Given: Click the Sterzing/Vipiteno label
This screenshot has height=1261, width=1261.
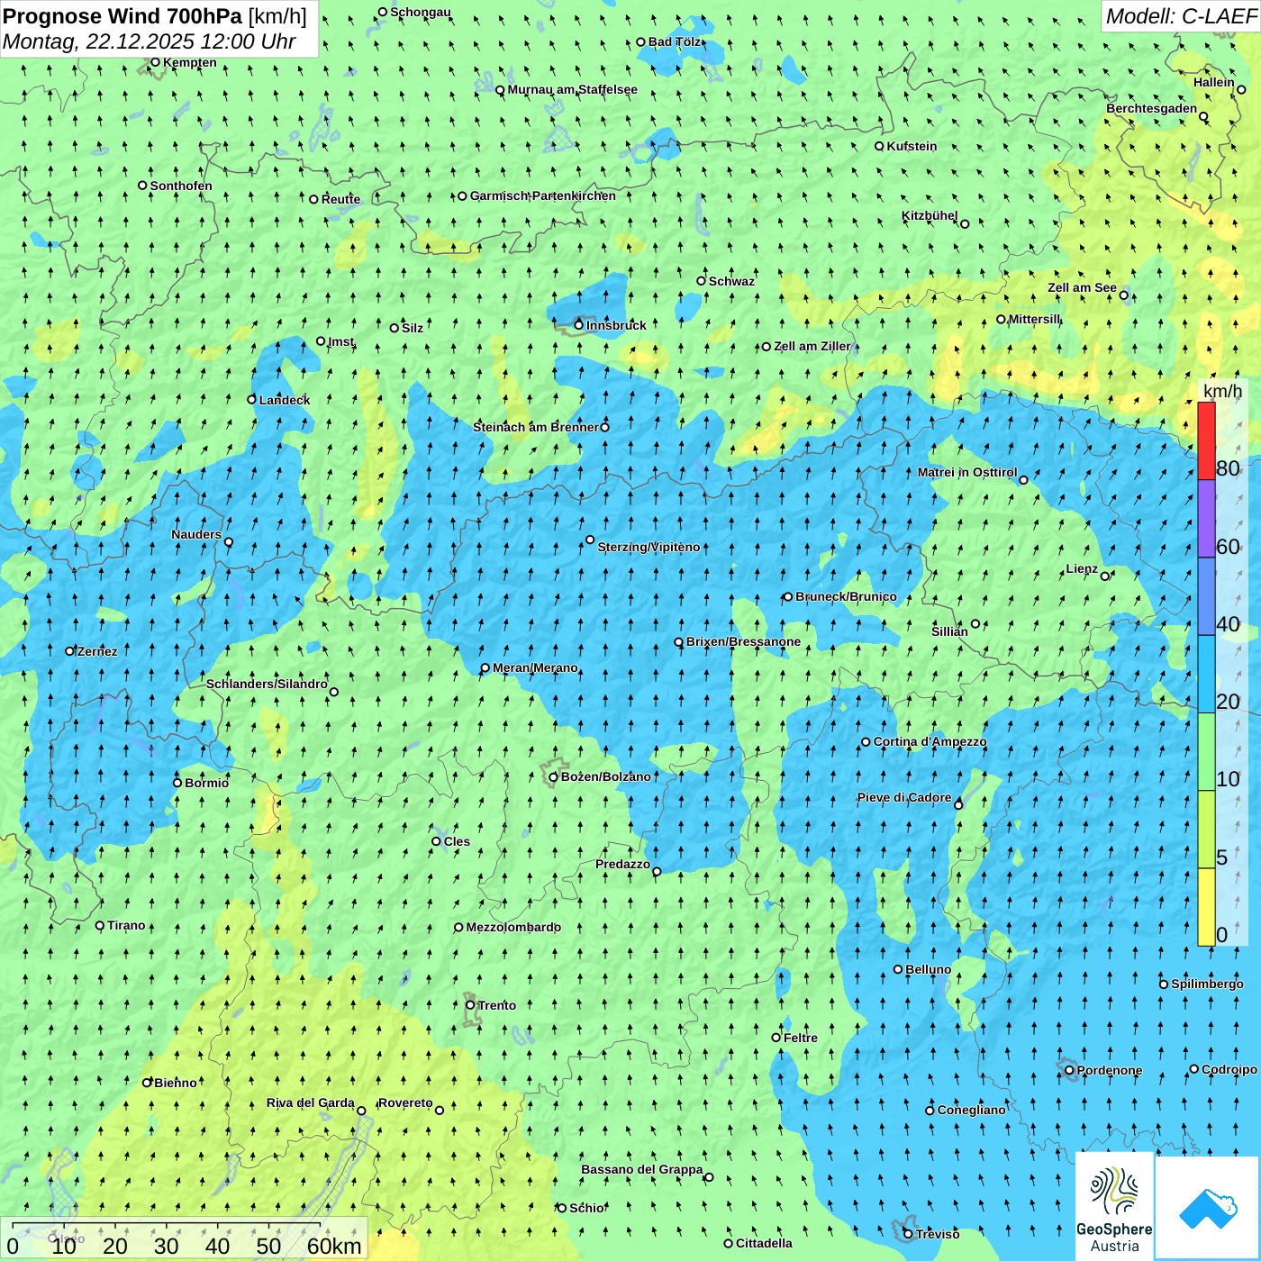Looking at the screenshot, I should pos(649,547).
